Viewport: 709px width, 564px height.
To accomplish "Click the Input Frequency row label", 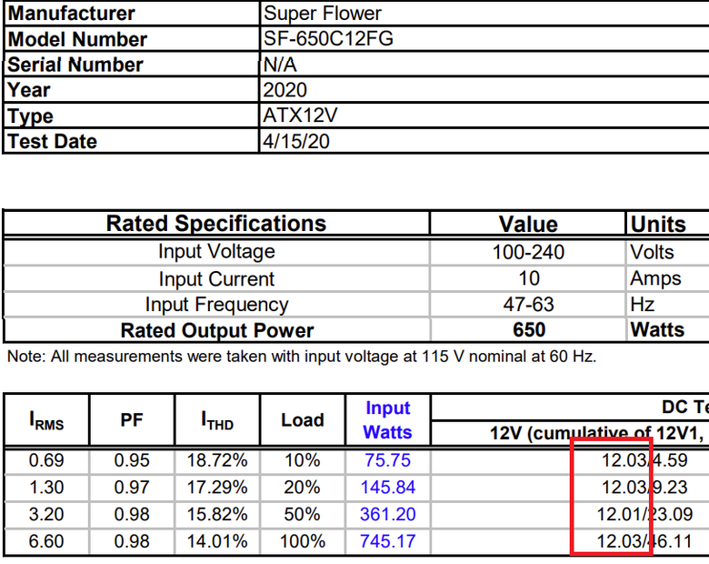I will [x=216, y=305].
